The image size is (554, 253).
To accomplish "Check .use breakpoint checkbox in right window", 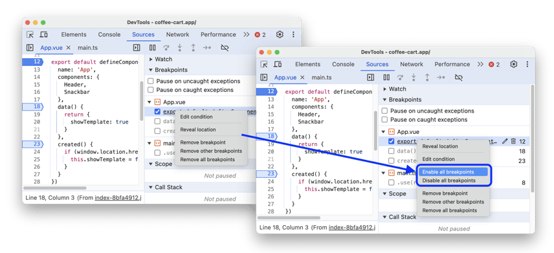I will click(392, 182).
